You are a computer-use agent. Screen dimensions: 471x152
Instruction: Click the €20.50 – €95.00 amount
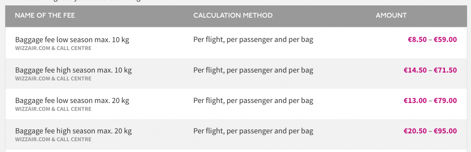click(430, 131)
